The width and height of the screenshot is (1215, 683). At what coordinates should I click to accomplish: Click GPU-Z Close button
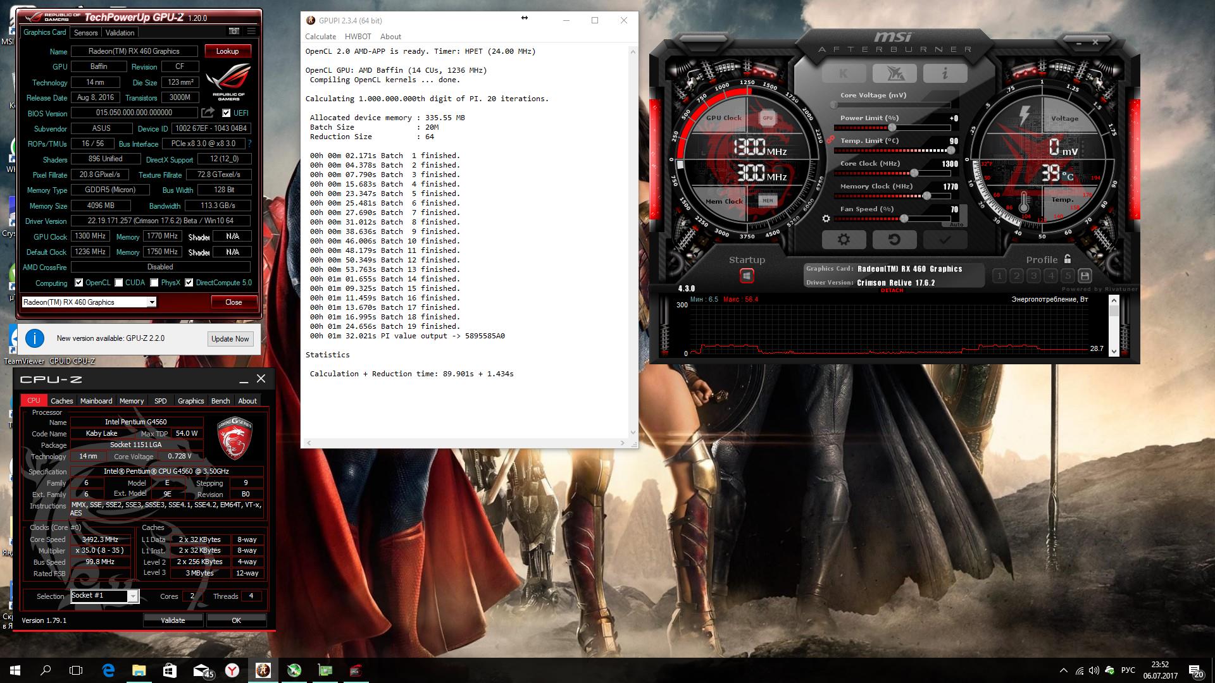(x=234, y=302)
